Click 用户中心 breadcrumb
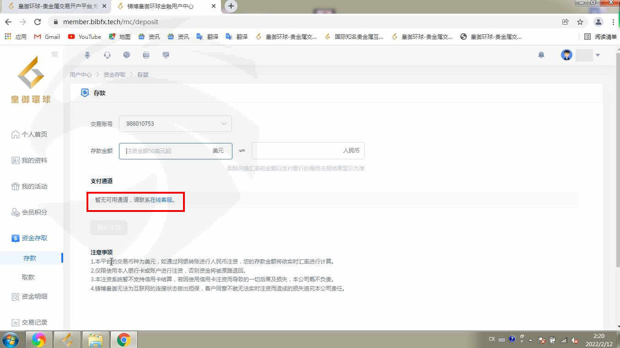This screenshot has width=620, height=348. [81, 74]
